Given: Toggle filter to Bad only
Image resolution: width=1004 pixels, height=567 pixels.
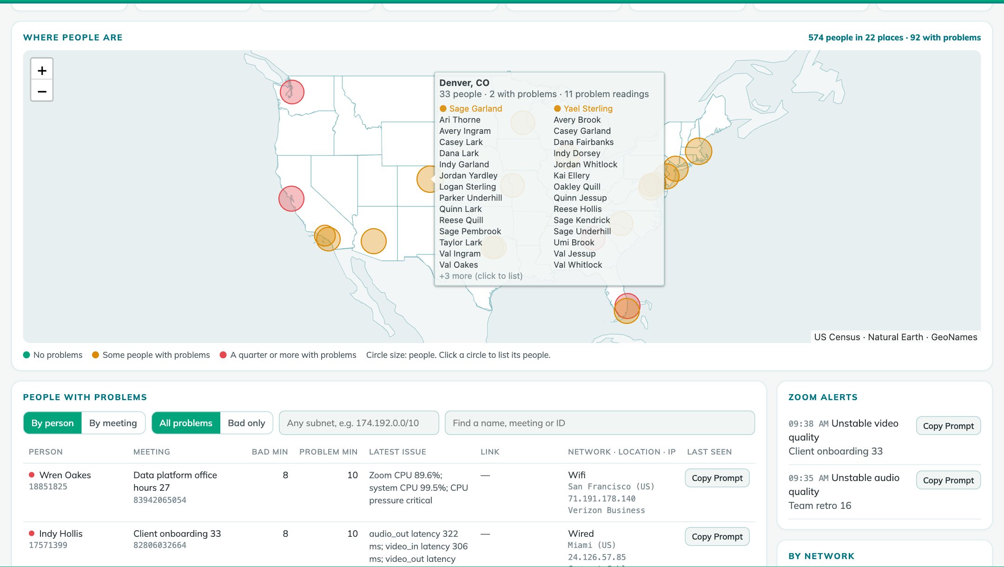Looking at the screenshot, I should coord(246,423).
